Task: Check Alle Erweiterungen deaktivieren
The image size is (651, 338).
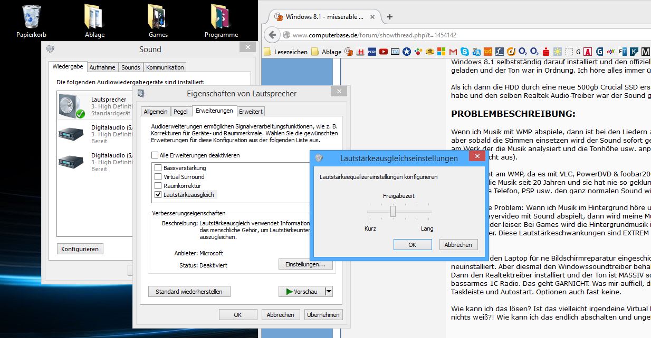Action: pos(155,155)
